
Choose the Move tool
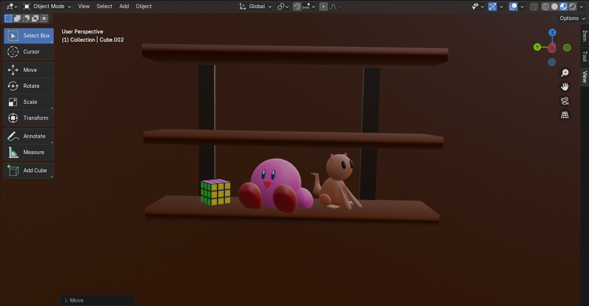[29, 70]
